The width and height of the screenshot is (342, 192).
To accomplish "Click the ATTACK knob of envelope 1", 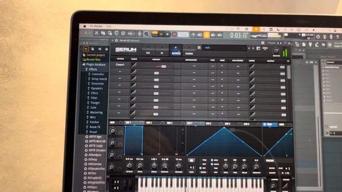I will click(x=129, y=166).
